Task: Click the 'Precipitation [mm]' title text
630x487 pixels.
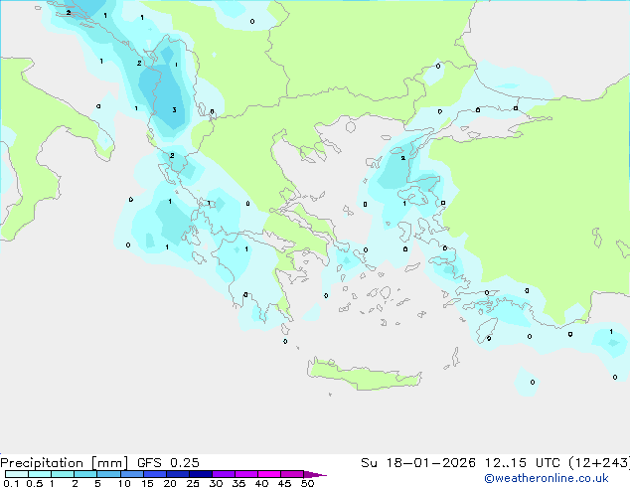Action: click(65, 463)
